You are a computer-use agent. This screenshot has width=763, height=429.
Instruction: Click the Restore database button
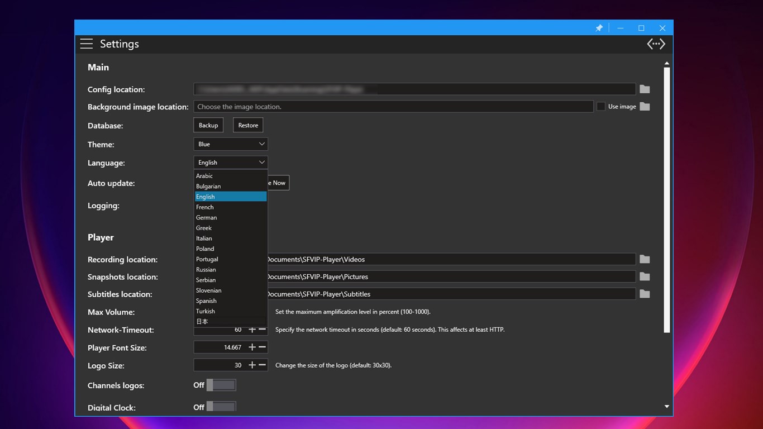(x=247, y=125)
